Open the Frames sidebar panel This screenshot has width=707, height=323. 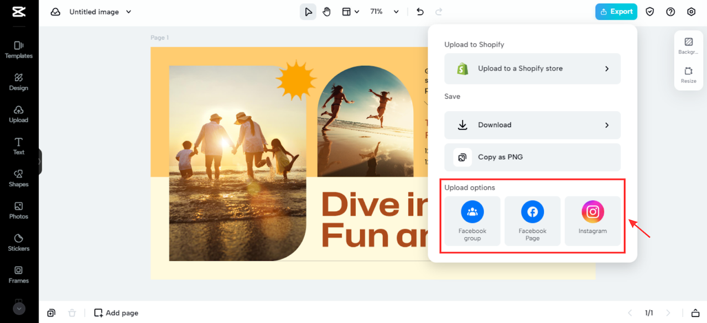[x=19, y=274]
